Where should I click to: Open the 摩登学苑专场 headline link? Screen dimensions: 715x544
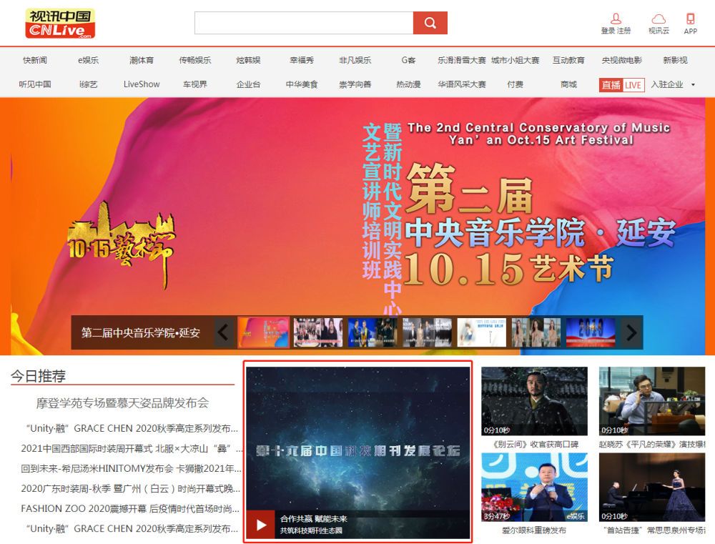pyautogui.click(x=122, y=403)
